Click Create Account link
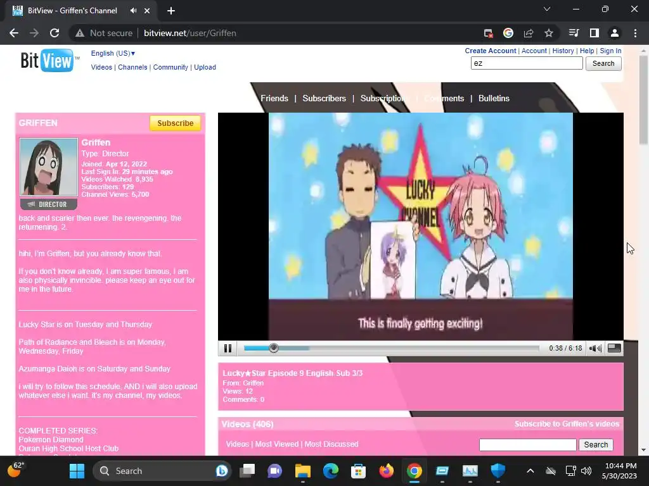The width and height of the screenshot is (649, 486). (x=491, y=51)
